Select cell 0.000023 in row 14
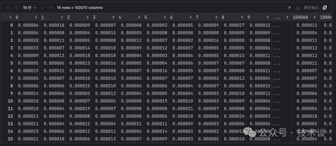Image resolution: width=336 pixels, height=146 pixels. tap(28, 131)
